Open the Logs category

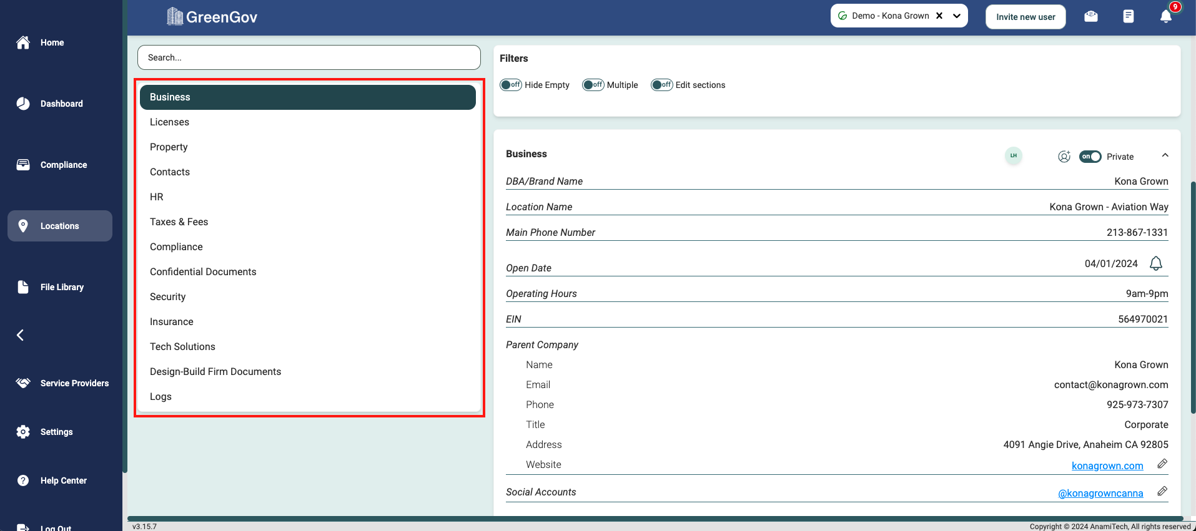(x=308, y=397)
